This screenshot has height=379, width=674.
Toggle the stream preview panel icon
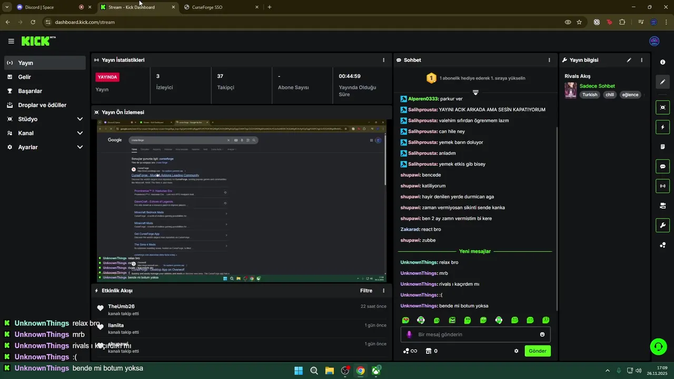tap(662, 107)
